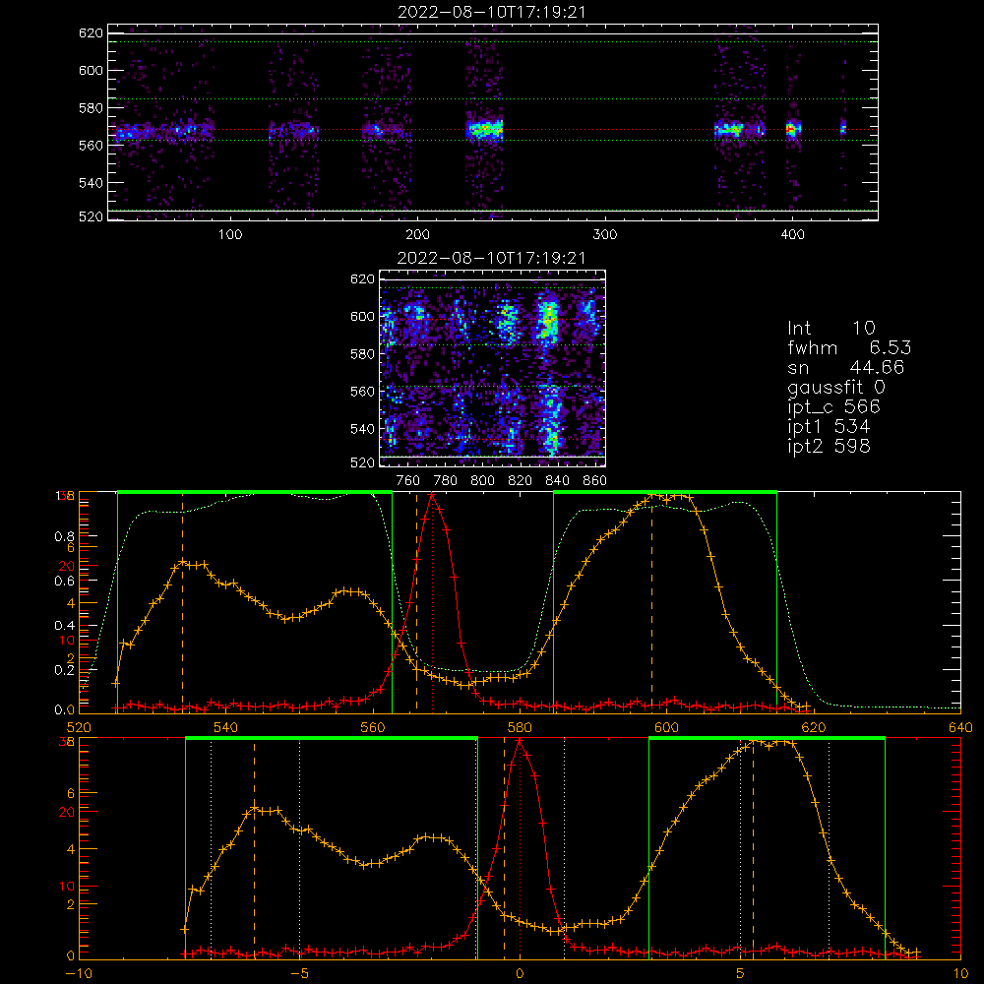Click x-axis label 10 on bottom plot
Image resolution: width=984 pixels, height=984 pixels.
pos(960,974)
